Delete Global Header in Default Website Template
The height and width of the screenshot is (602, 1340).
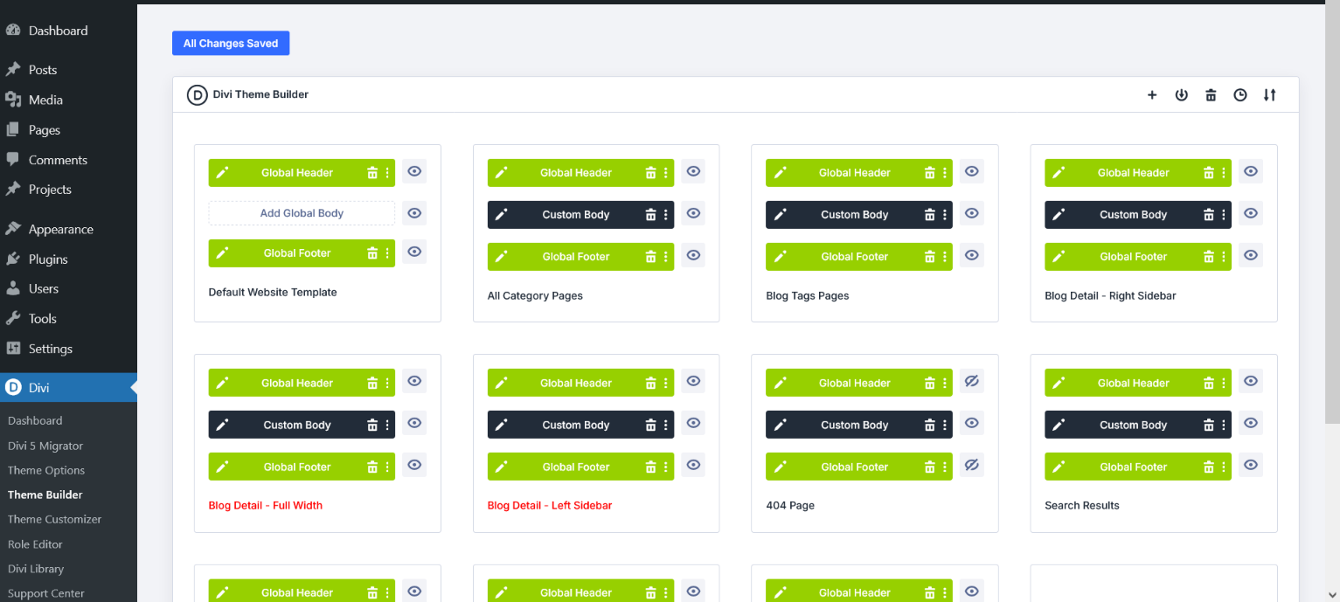tap(372, 173)
